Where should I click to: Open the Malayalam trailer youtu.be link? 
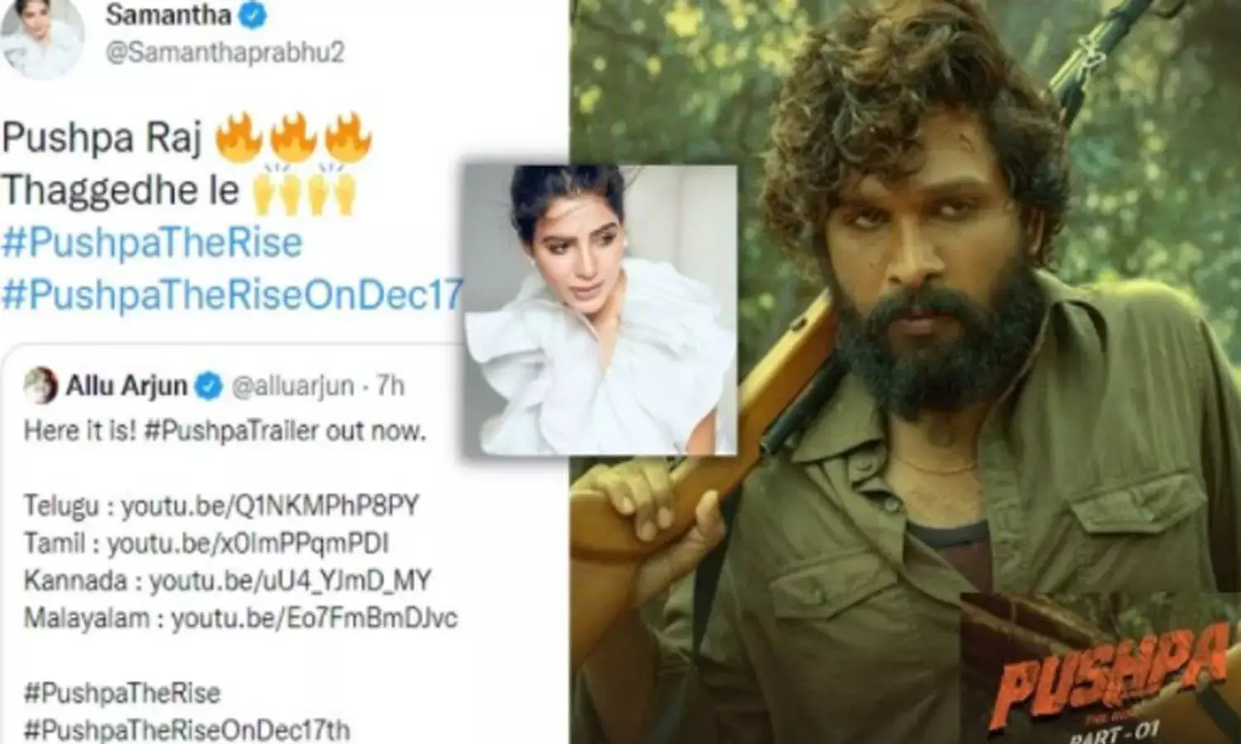click(x=314, y=618)
